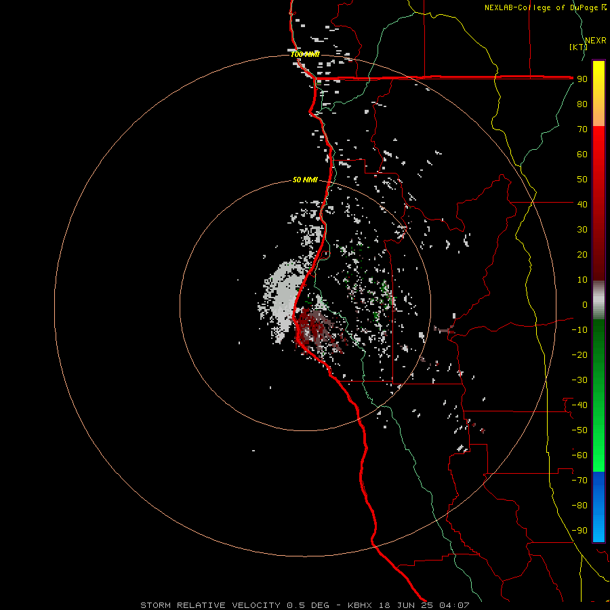Click the -50 value on velocity scale
Viewport: 610px width, 610px height.
[579, 430]
